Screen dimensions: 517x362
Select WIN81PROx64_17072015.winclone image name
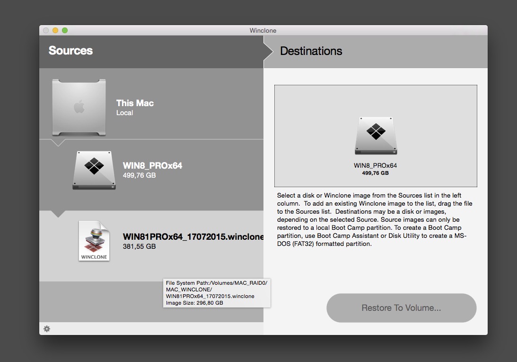(x=193, y=236)
